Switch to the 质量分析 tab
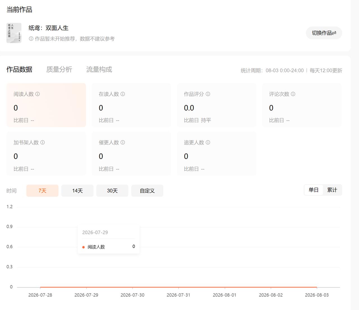 tap(59, 69)
